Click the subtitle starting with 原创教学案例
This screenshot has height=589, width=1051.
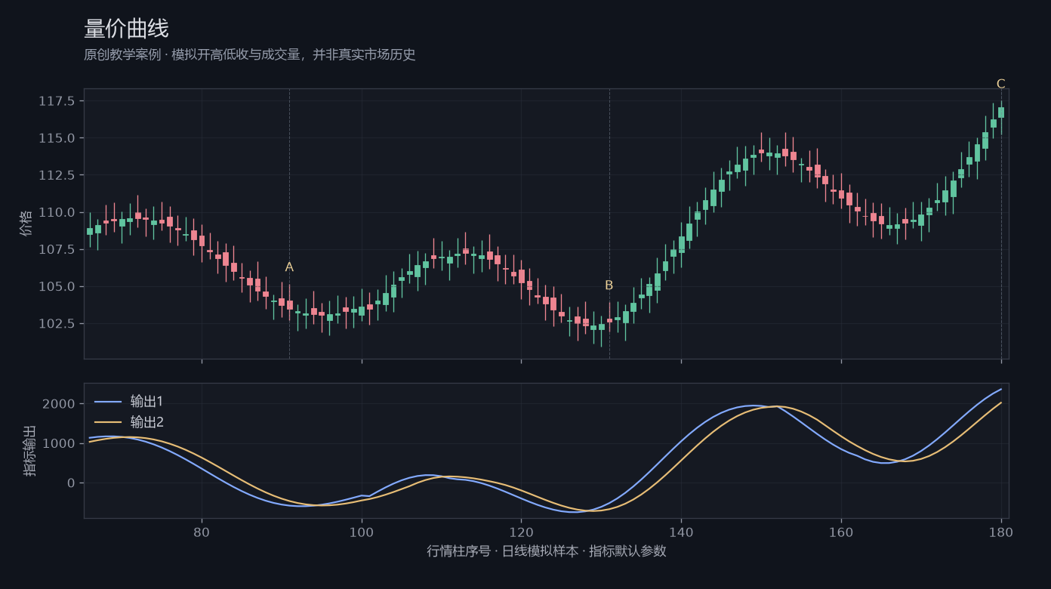pyautogui.click(x=250, y=55)
